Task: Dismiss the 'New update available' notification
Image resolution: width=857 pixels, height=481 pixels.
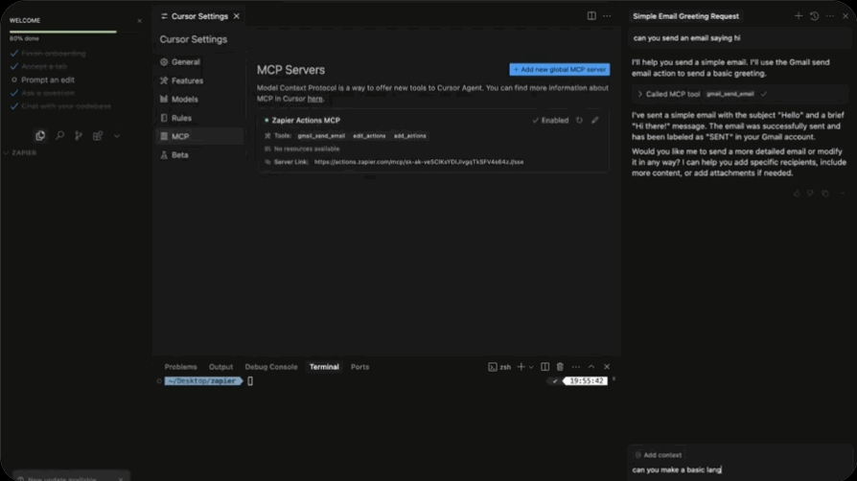Action: point(121,479)
